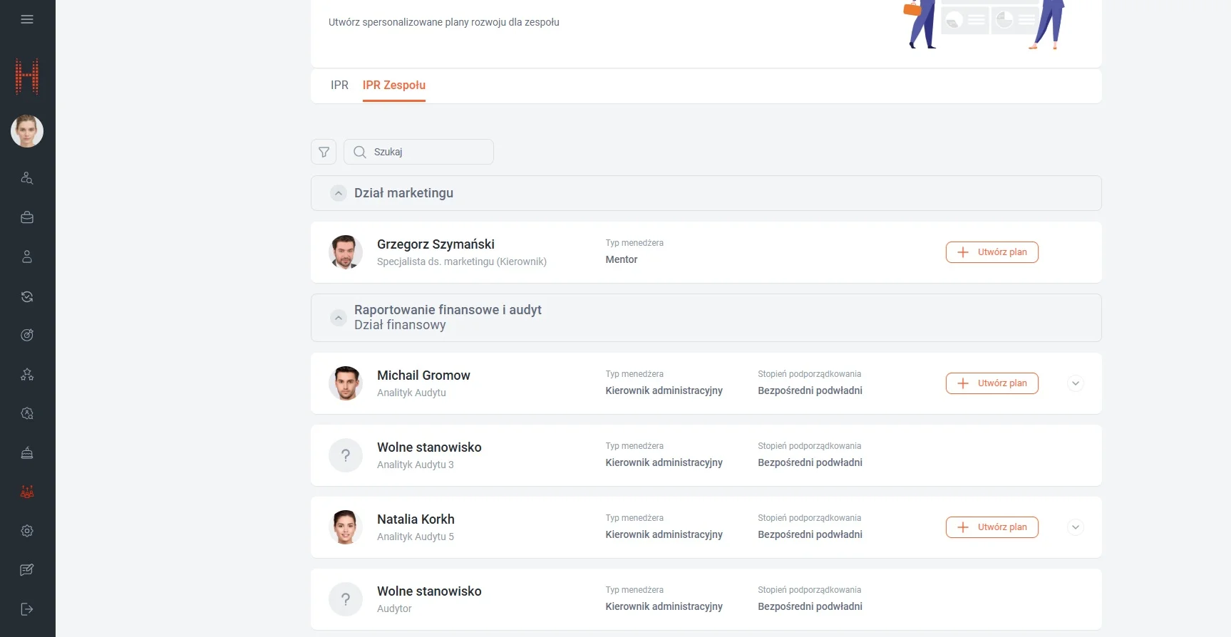Open the target goals icon in sidebar
The width and height of the screenshot is (1231, 637).
27,335
